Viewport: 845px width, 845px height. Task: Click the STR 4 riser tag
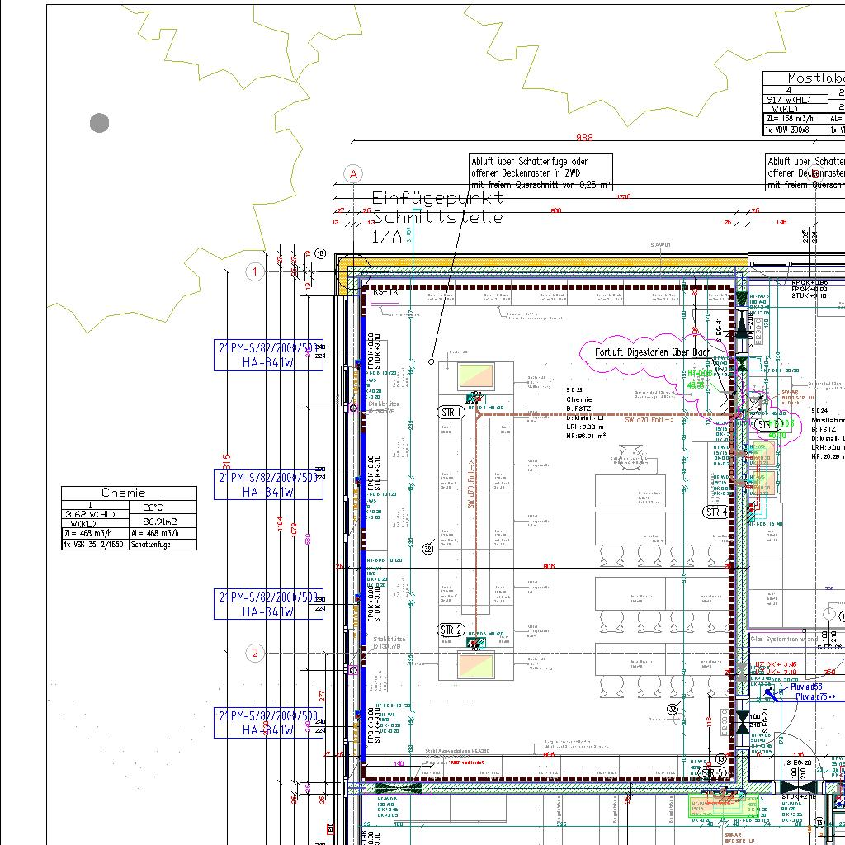tap(716, 512)
